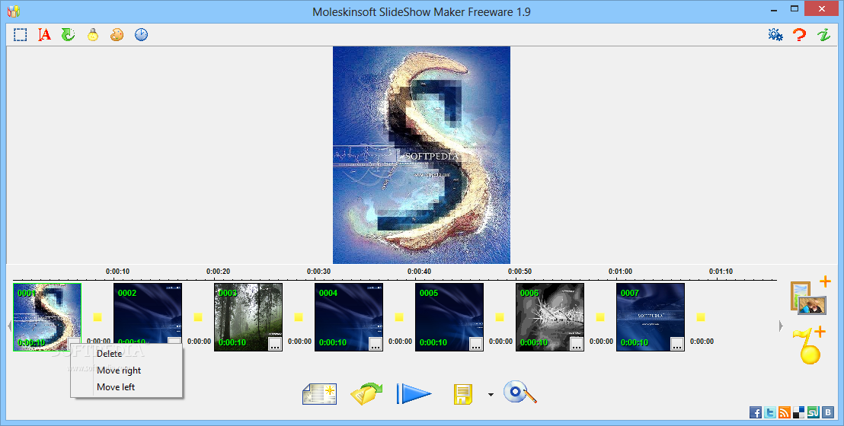Open the color palette tool
This screenshot has width=844, height=426.
pyautogui.click(x=117, y=35)
